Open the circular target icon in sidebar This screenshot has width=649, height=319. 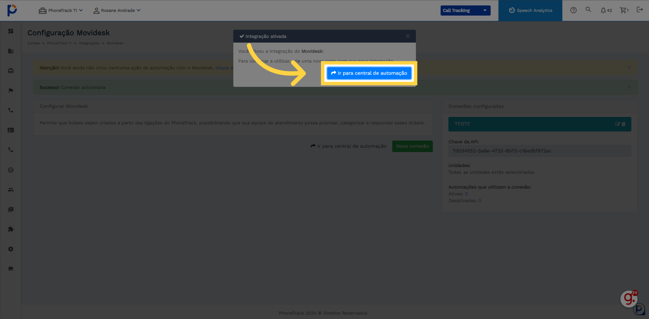[11, 170]
